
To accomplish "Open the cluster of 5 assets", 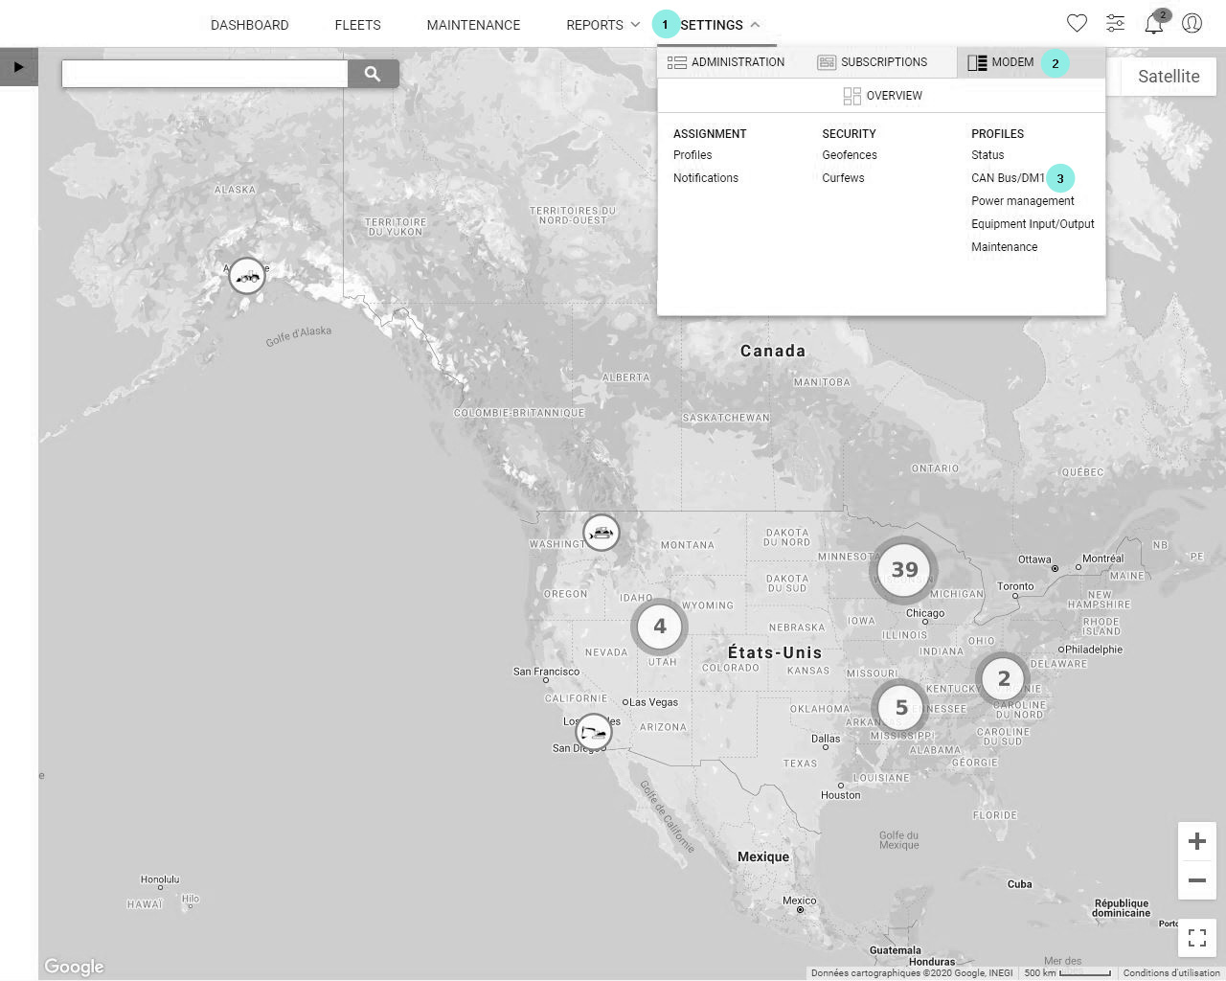I will (900, 708).
